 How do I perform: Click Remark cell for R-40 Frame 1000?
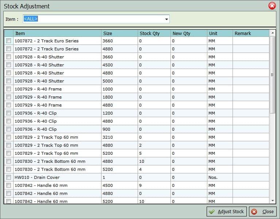(x=250, y=89)
